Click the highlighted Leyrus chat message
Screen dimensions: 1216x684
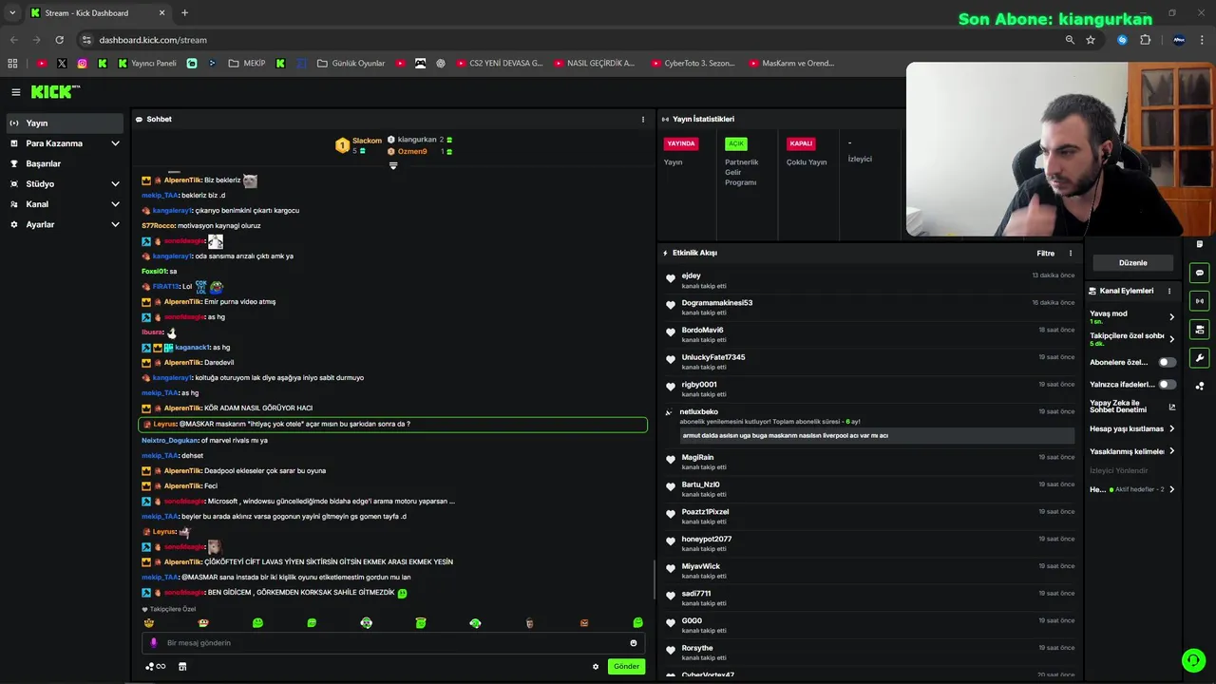click(393, 424)
